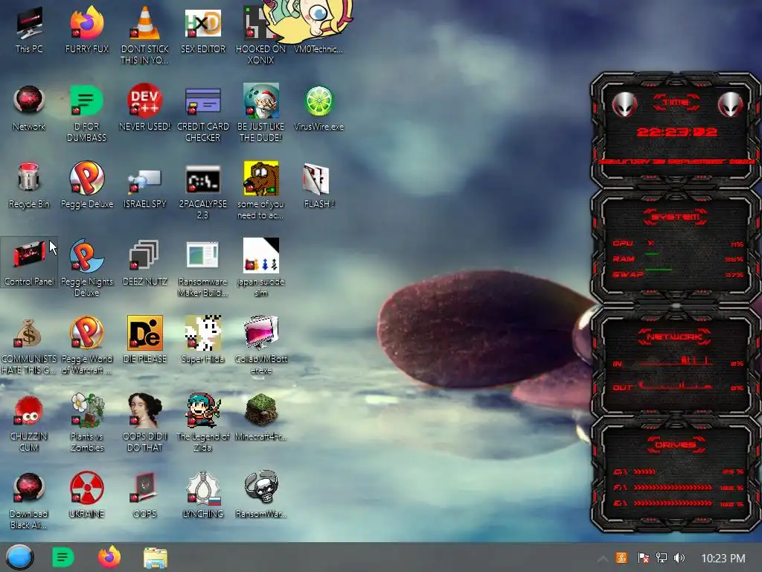
Task: Open the Peggle Deluxe shortcut
Action: tap(87, 185)
